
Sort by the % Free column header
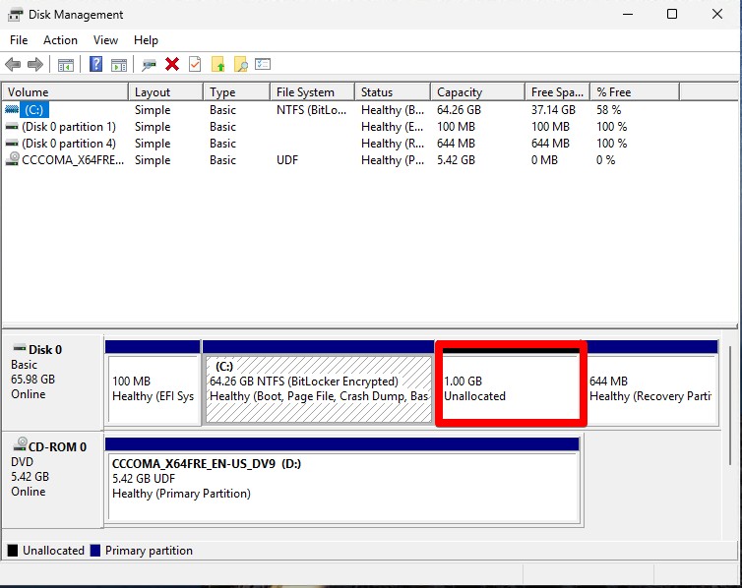[x=635, y=92]
